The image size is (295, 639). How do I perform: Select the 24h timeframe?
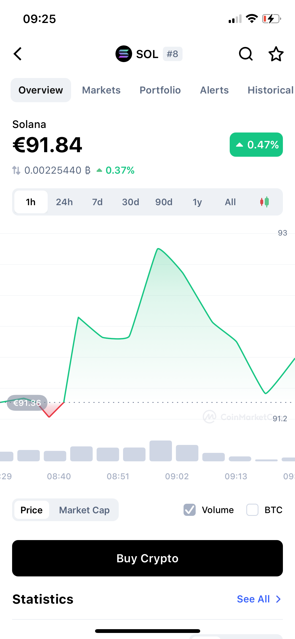click(64, 202)
